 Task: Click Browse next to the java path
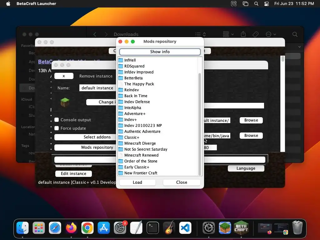pyautogui.click(x=251, y=136)
